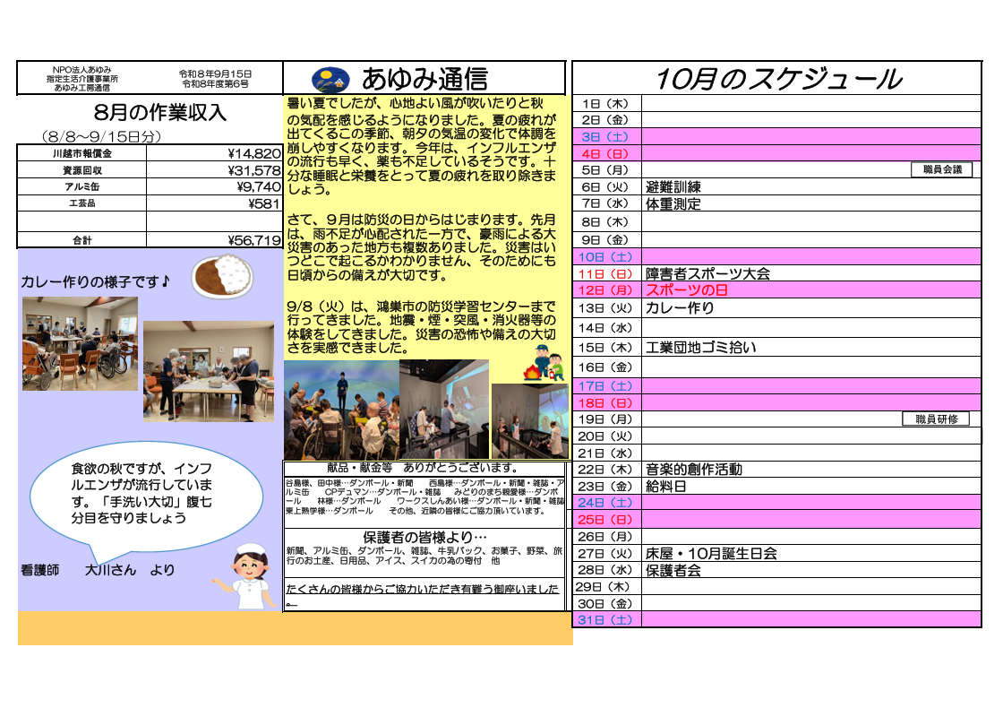Select the 床屋・10月誕生日会 entry
Image resolution: width=1003 pixels, height=708 pixels.
click(x=711, y=554)
